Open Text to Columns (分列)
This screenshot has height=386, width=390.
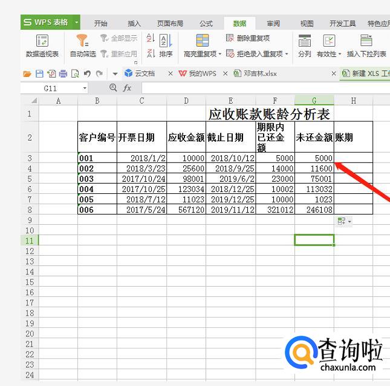pyautogui.click(x=304, y=47)
